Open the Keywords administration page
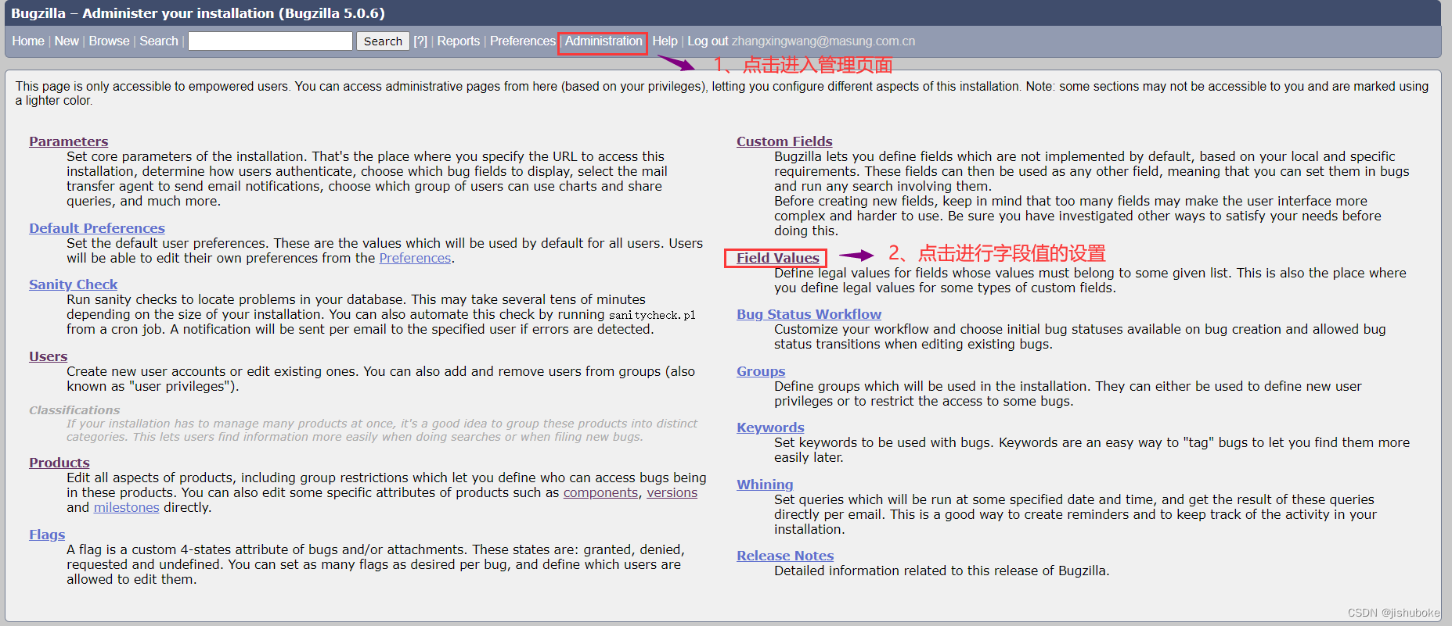1452x626 pixels. point(770,427)
